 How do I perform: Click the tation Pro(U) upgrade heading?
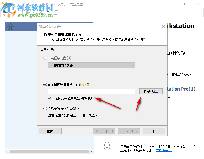click(181, 89)
